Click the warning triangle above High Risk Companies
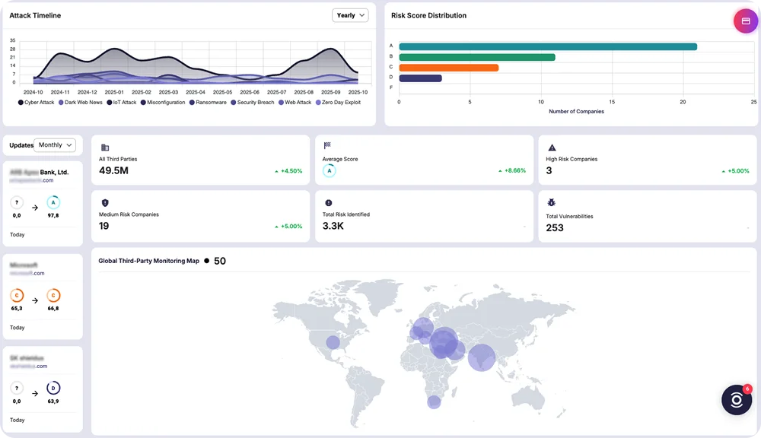This screenshot has height=438, width=761. tap(552, 148)
